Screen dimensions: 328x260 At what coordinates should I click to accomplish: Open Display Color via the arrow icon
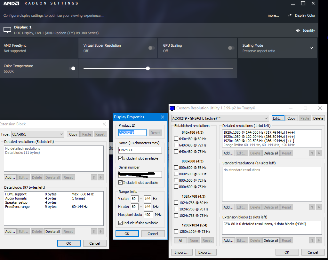tap(290, 15)
